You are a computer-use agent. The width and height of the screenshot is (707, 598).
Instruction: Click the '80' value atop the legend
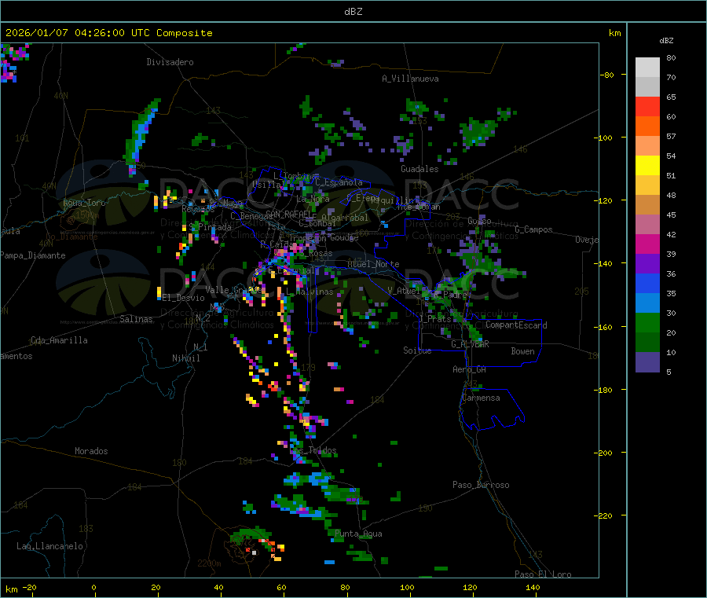[671, 57]
